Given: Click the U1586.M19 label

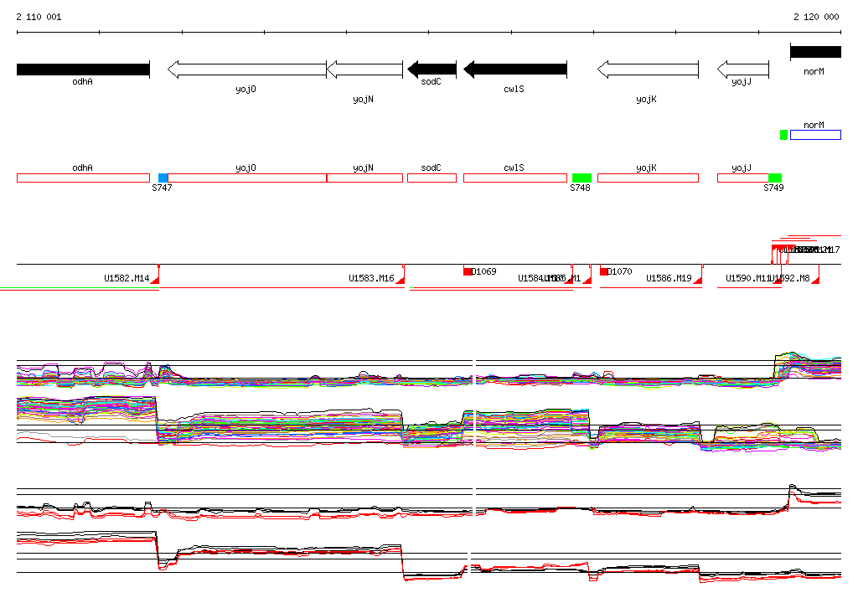Looking at the screenshot, I should coord(669,279).
